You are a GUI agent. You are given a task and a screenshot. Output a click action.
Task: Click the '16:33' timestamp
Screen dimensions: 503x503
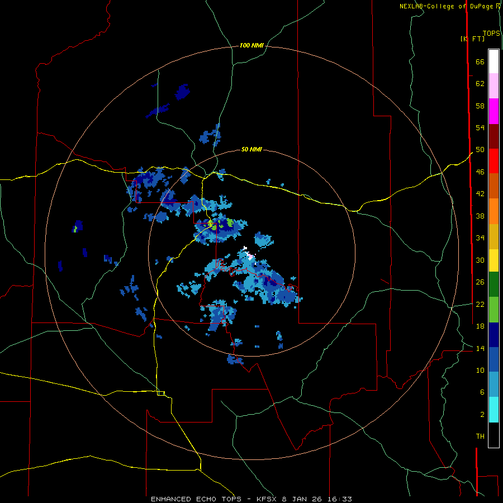(340, 499)
